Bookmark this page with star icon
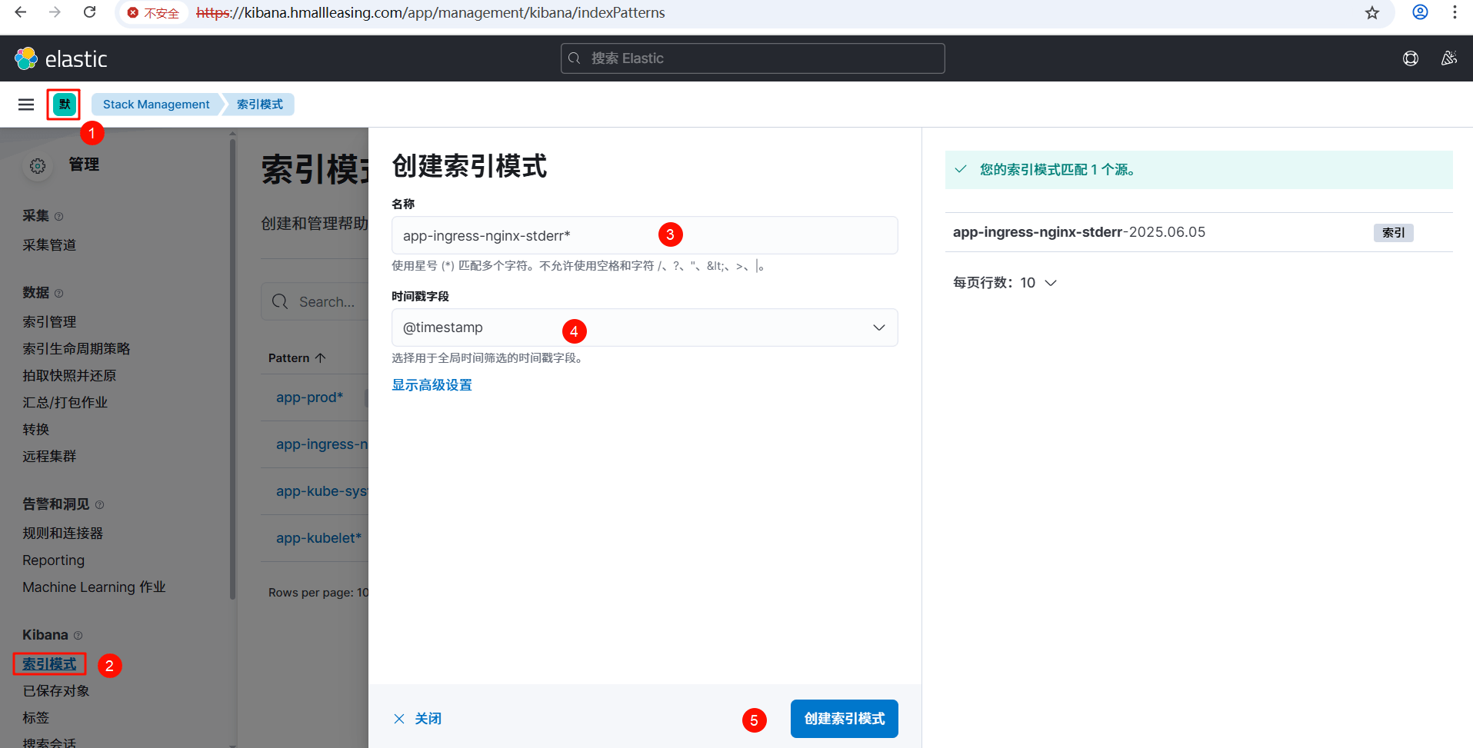Image resolution: width=1473 pixels, height=748 pixels. point(1371,13)
